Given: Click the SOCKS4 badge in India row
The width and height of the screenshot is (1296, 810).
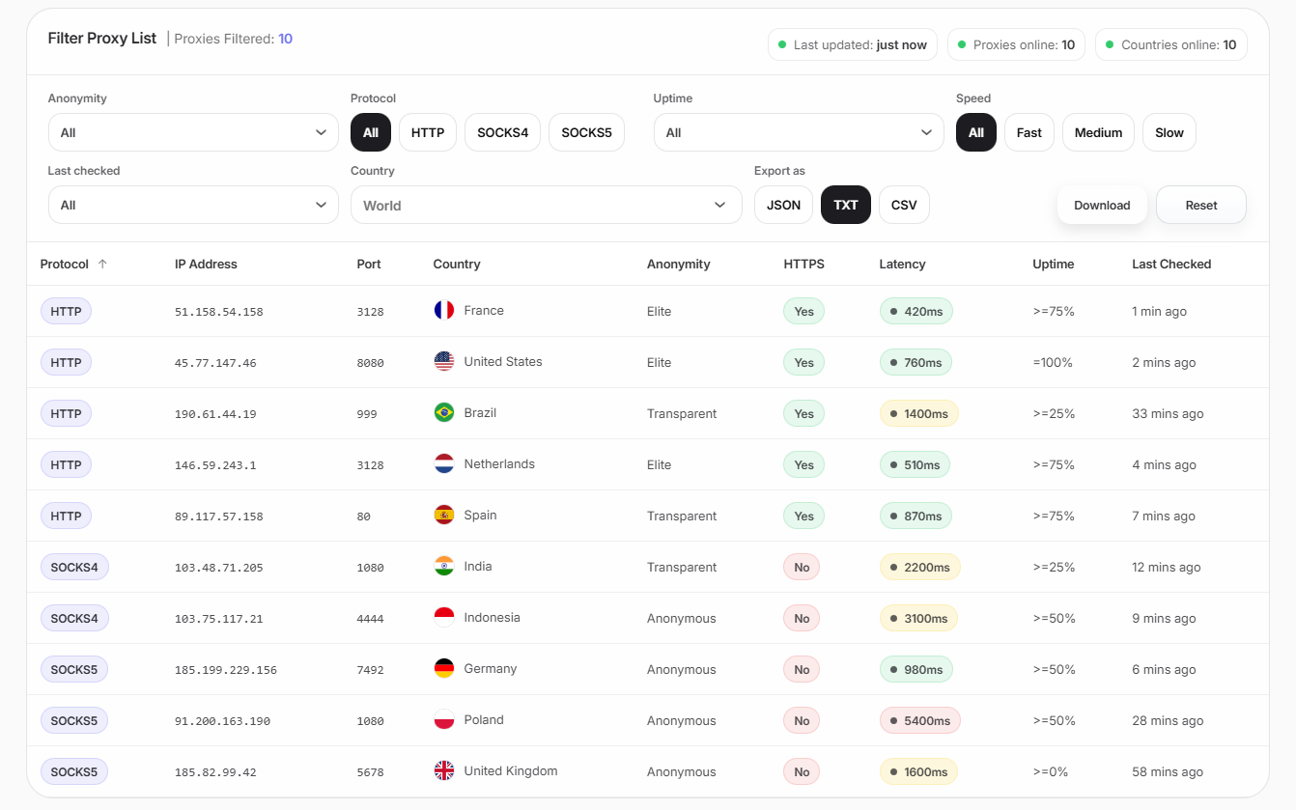Looking at the screenshot, I should 74,567.
